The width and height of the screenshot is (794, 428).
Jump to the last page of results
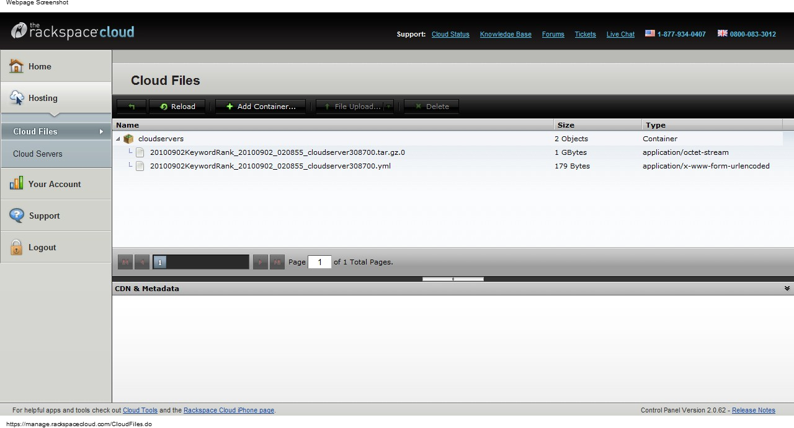[x=277, y=262]
